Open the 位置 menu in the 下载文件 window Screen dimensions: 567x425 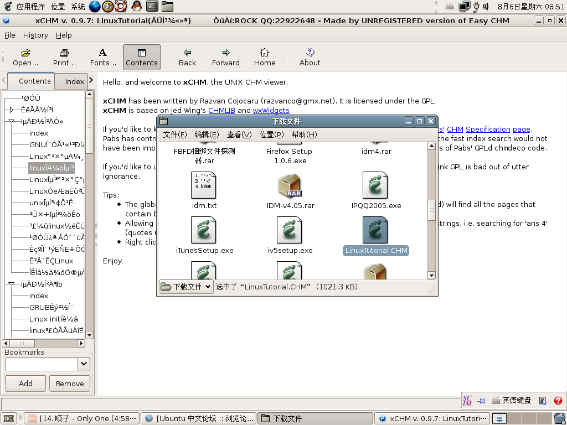[x=271, y=134]
